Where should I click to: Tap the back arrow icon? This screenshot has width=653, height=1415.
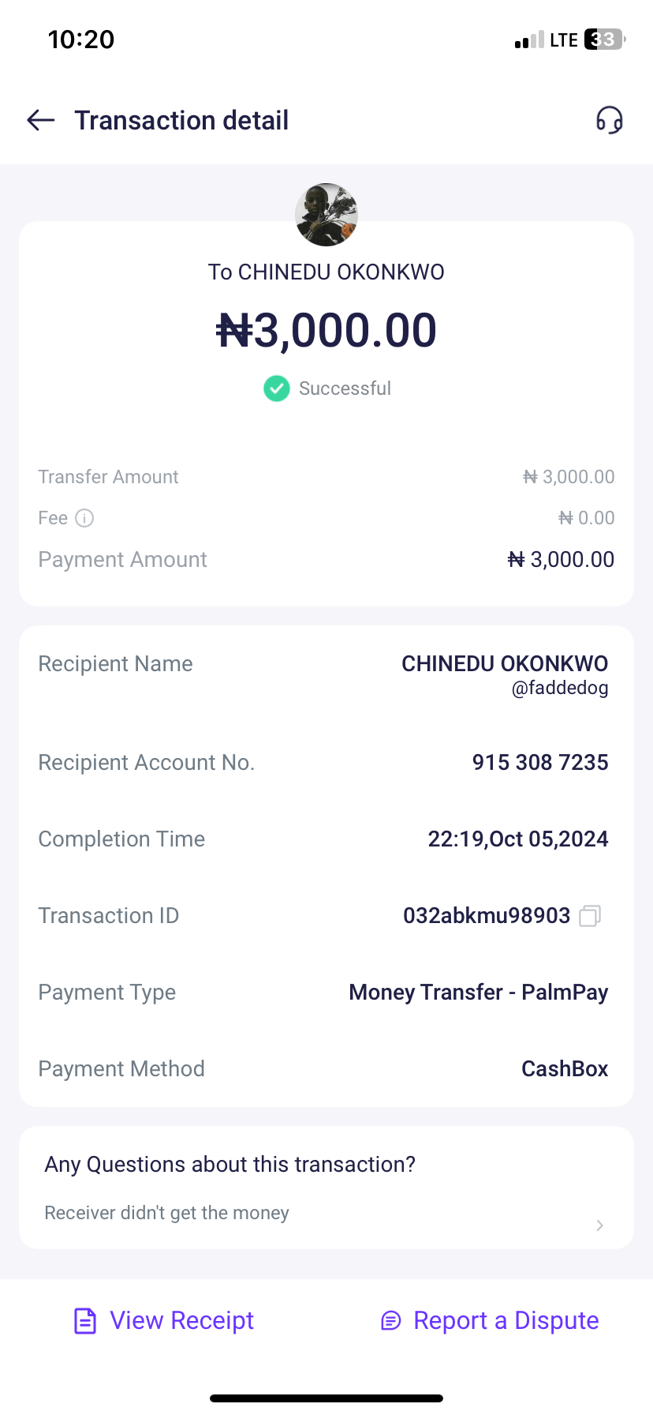[x=41, y=120]
